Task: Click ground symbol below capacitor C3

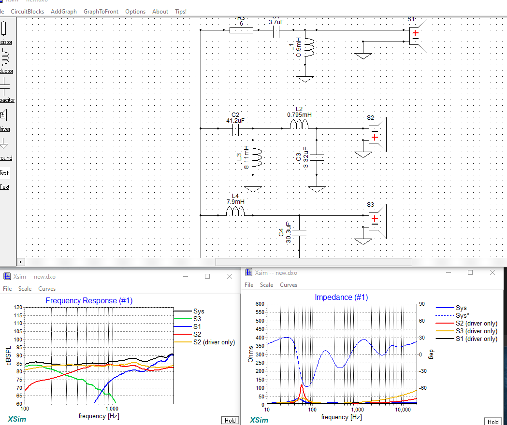Action: pyautogui.click(x=317, y=189)
